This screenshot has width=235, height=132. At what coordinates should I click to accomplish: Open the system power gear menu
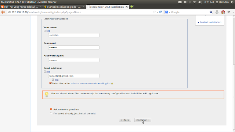pos(232,2)
